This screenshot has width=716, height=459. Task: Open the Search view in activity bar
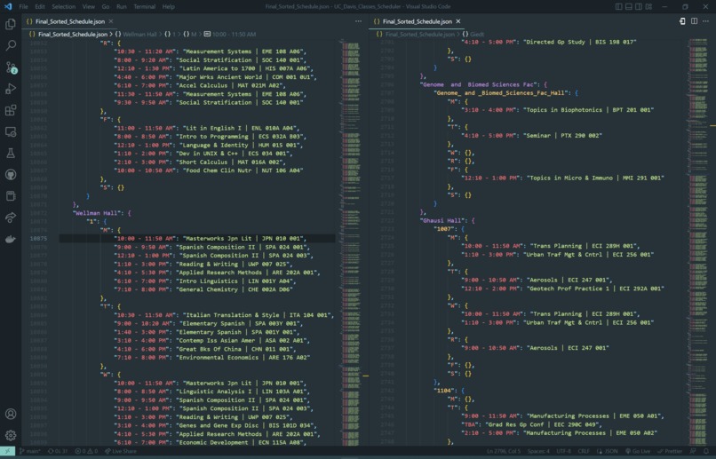point(11,45)
